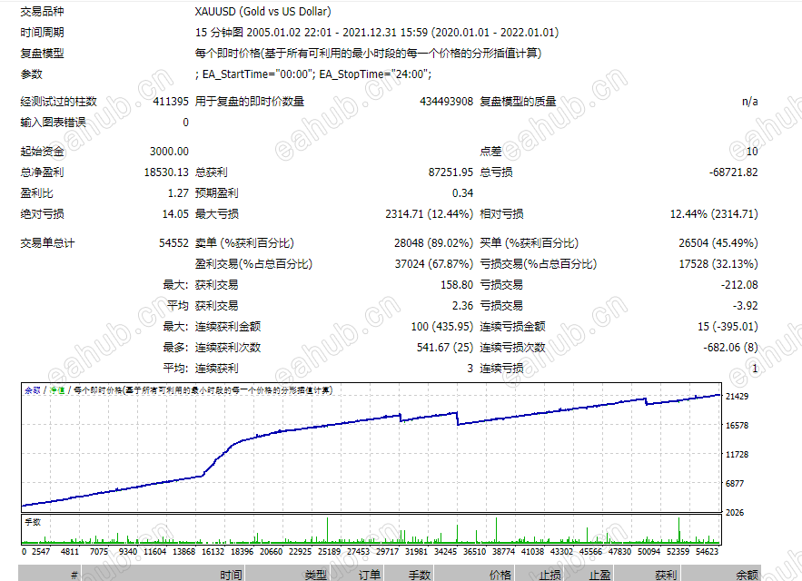Image resolution: width=802 pixels, height=581 pixels.
Task: Click chart axis value 2026
Action: pos(735,513)
